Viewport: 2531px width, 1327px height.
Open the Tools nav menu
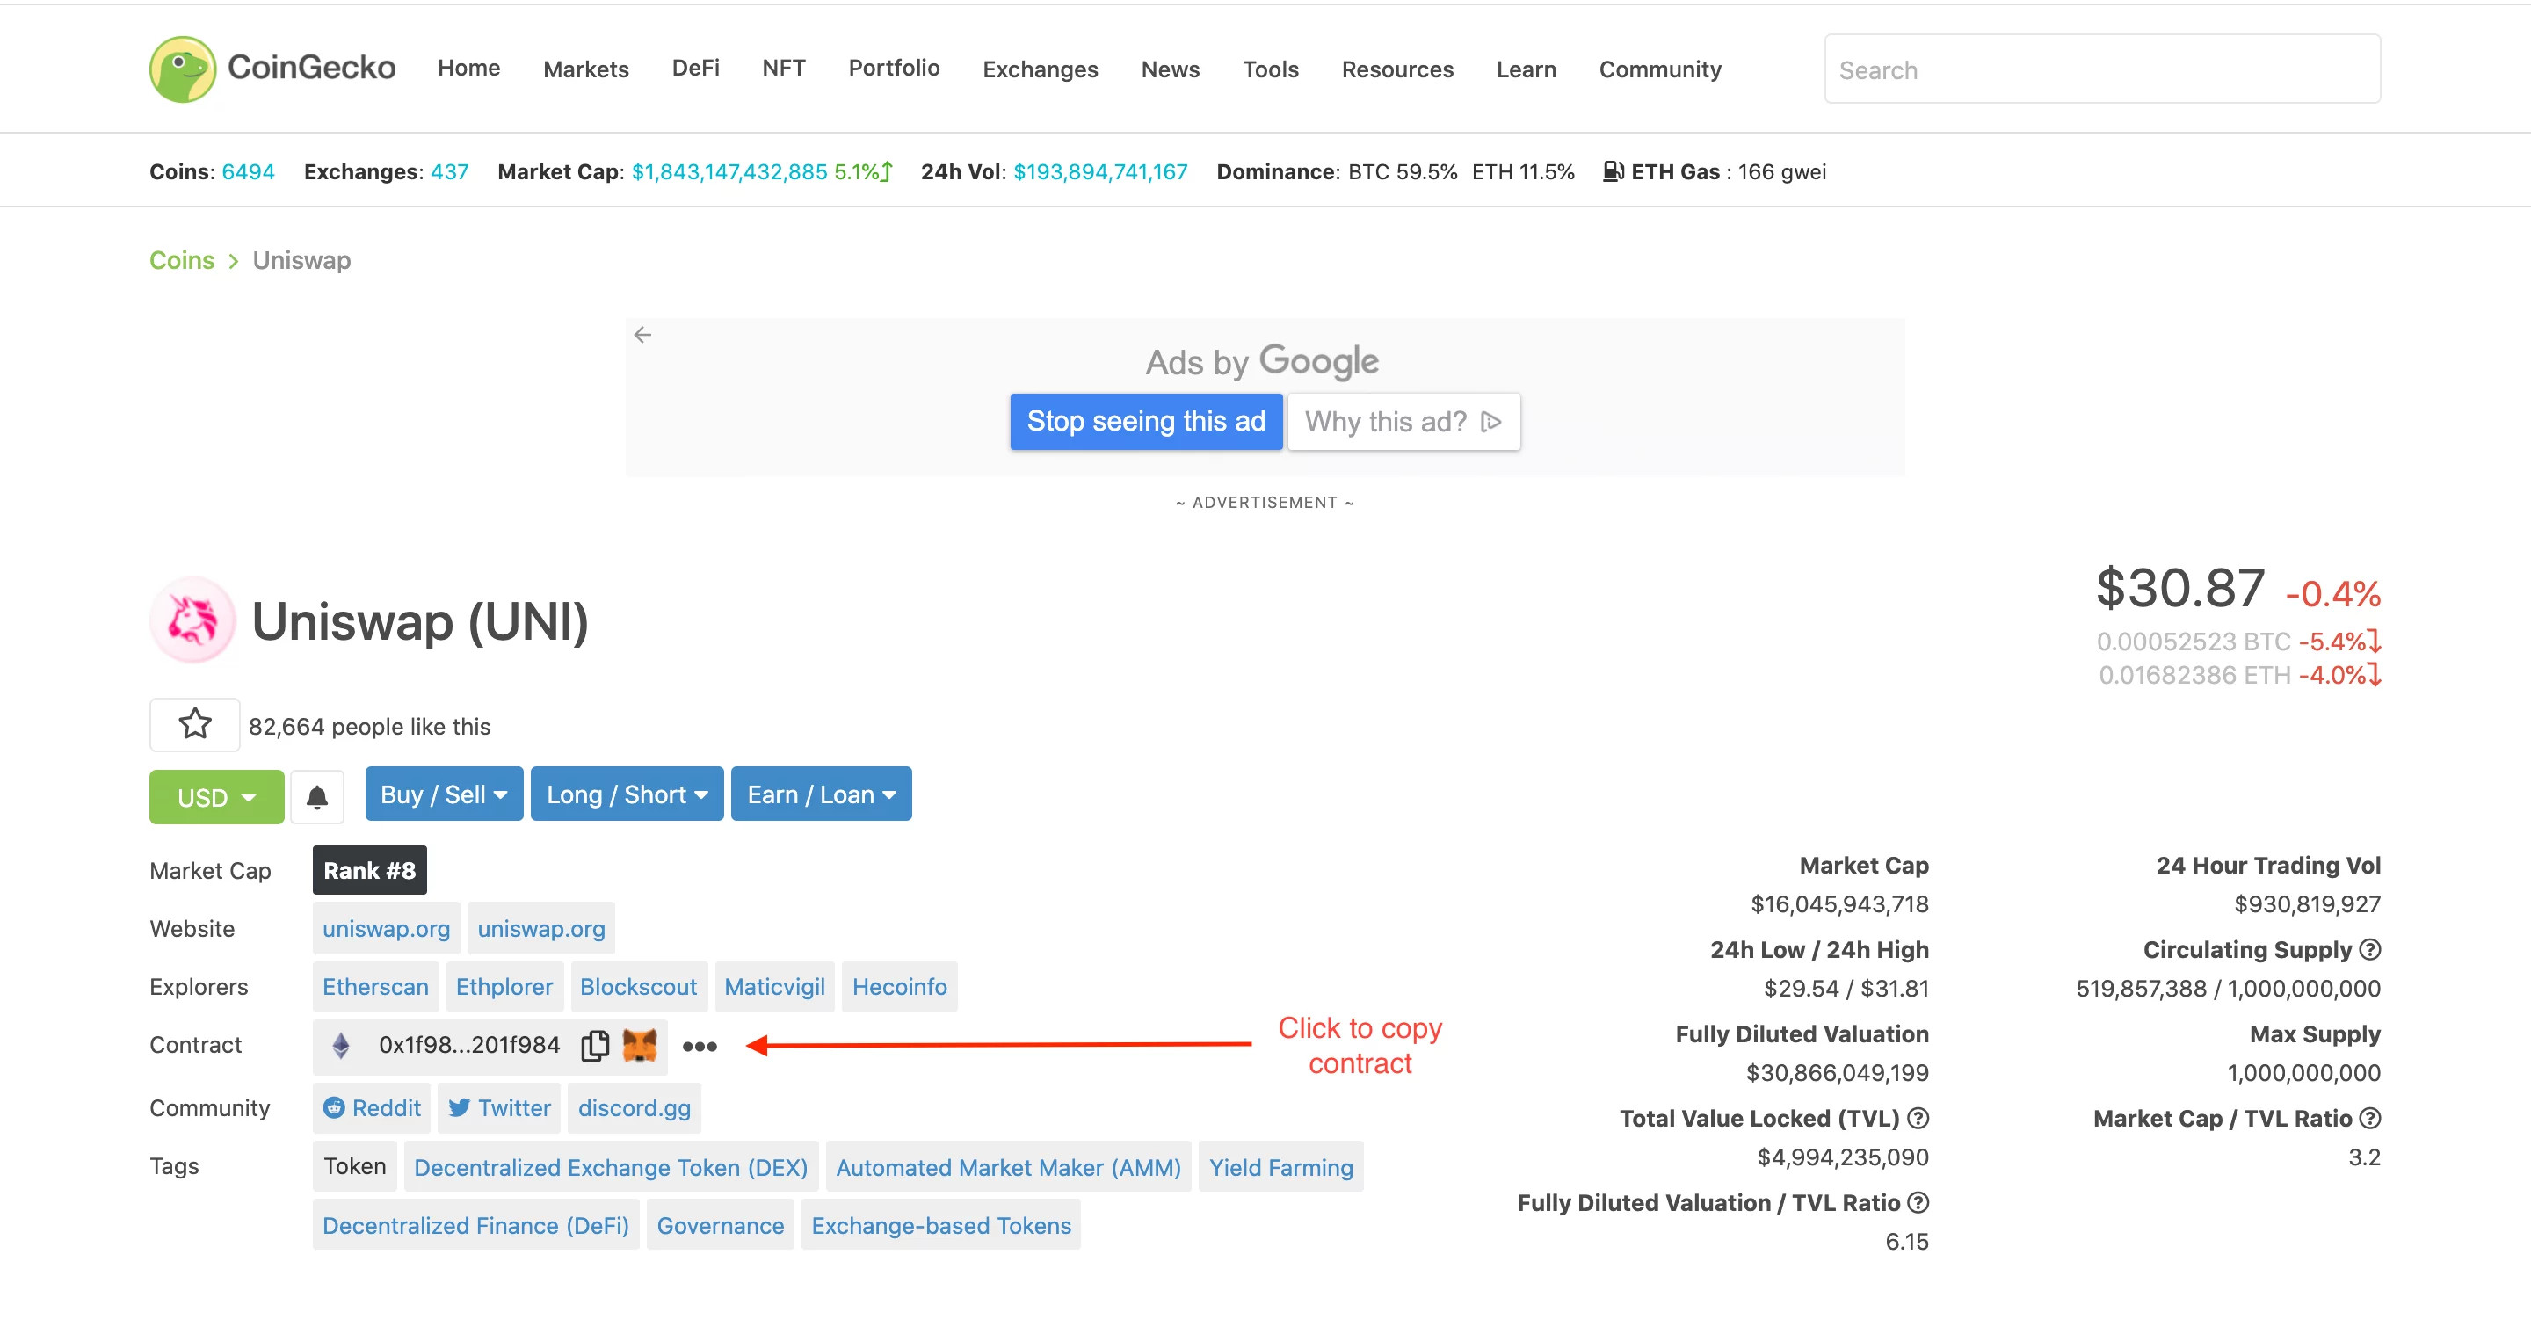click(1271, 69)
